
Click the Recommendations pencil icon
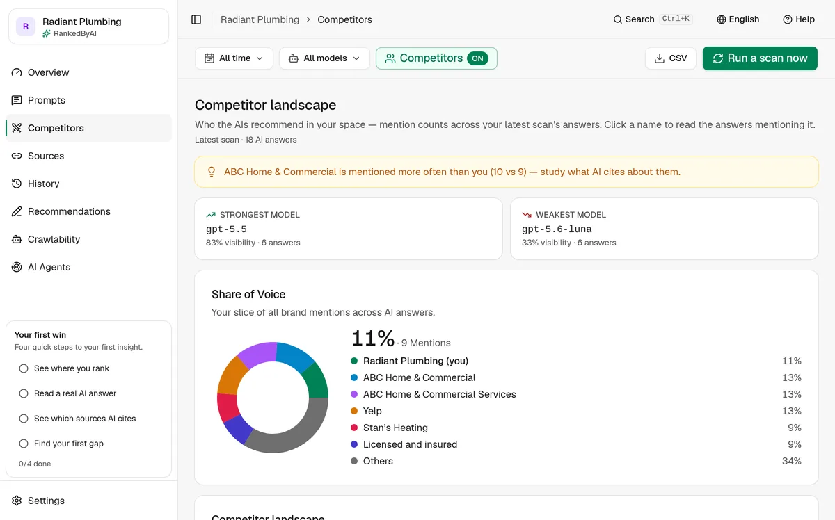tap(17, 211)
